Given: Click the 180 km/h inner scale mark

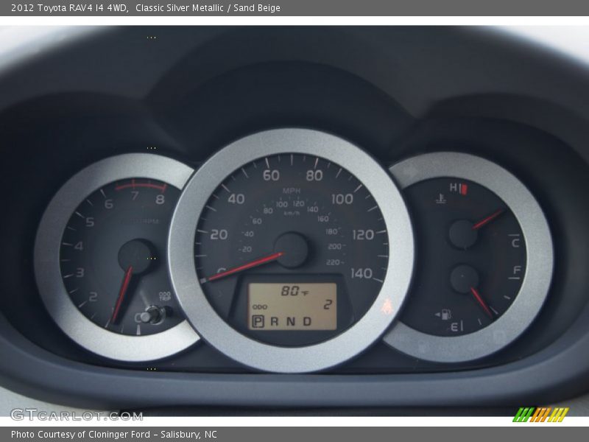Looking at the screenshot, I should [x=332, y=231].
